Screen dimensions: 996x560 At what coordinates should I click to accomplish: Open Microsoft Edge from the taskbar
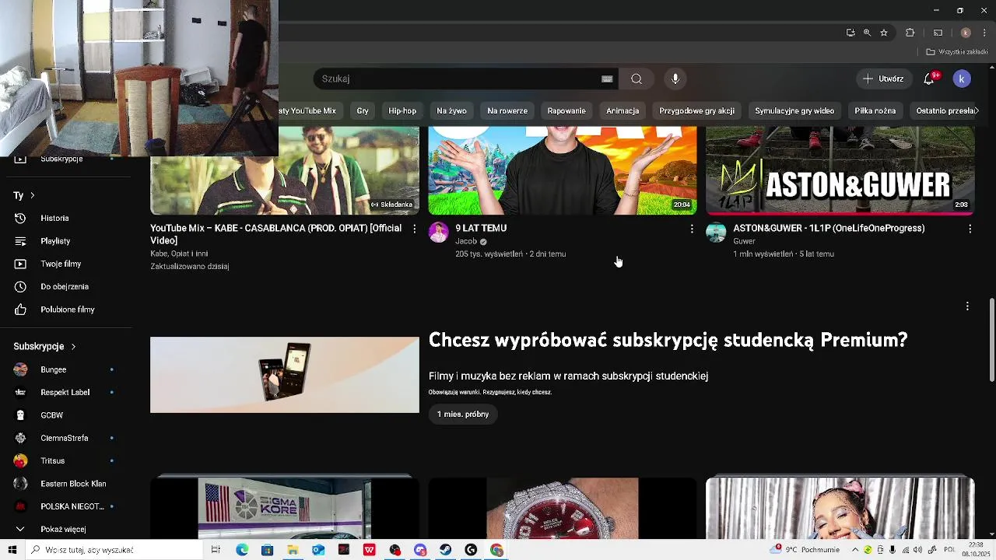242,550
